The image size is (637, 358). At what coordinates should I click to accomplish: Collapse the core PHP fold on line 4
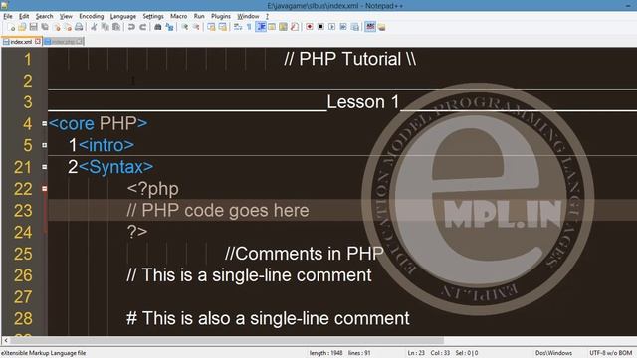(x=44, y=123)
